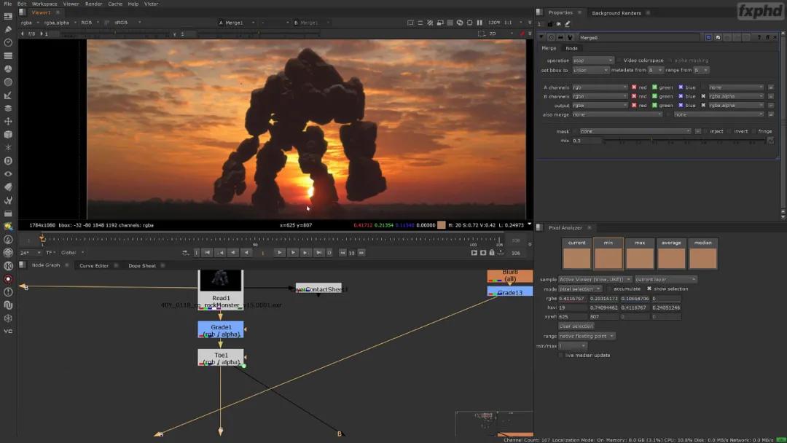Click the 'D' Deep nodes toolbar icon
This screenshot has width=787, height=443.
[x=8, y=160]
